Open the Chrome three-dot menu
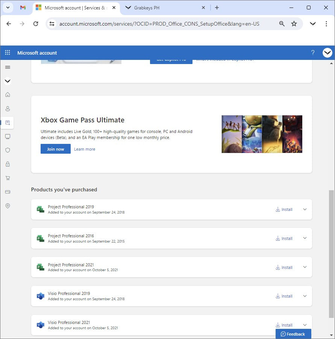 tap(326, 24)
